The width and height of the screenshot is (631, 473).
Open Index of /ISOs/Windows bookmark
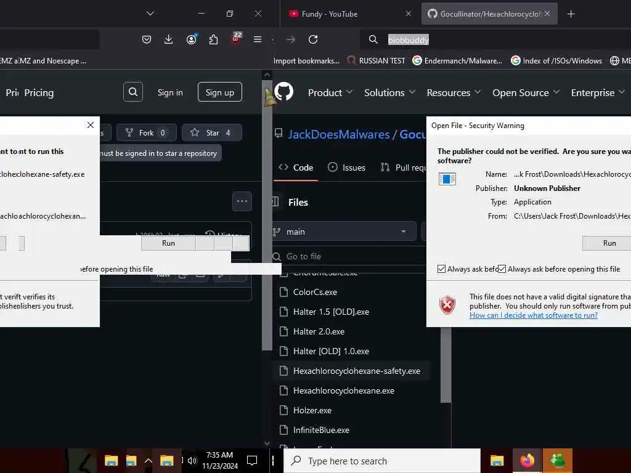(x=556, y=61)
